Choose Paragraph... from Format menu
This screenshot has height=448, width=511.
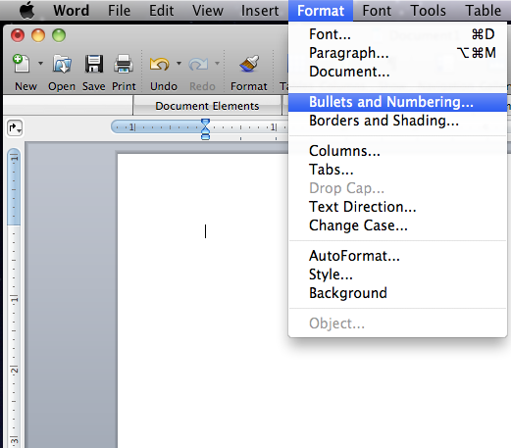point(397,53)
